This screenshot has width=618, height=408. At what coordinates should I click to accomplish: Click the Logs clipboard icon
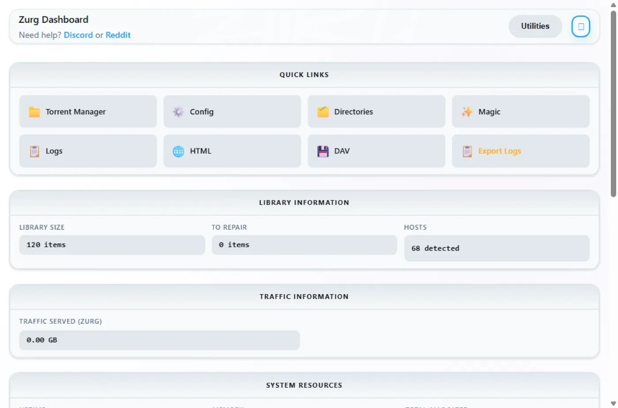tap(34, 151)
